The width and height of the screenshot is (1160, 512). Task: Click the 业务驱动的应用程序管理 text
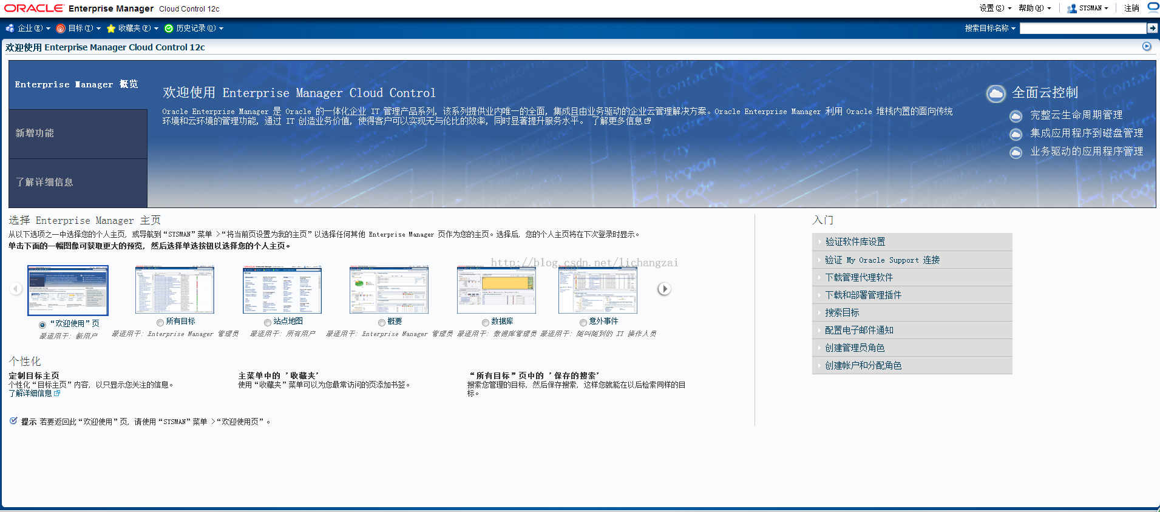tap(1087, 152)
